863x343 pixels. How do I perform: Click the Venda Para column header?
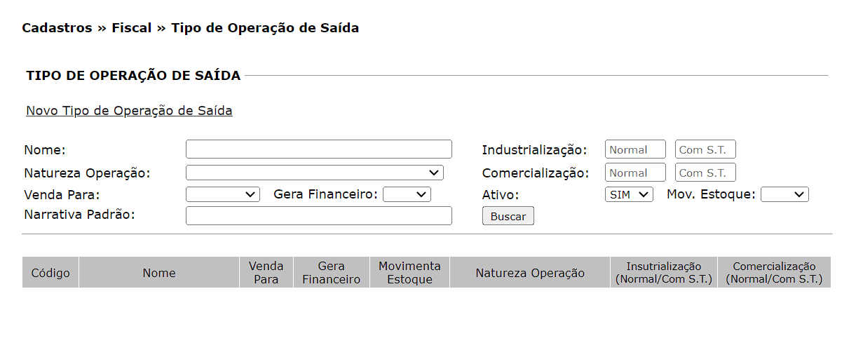[x=266, y=273]
